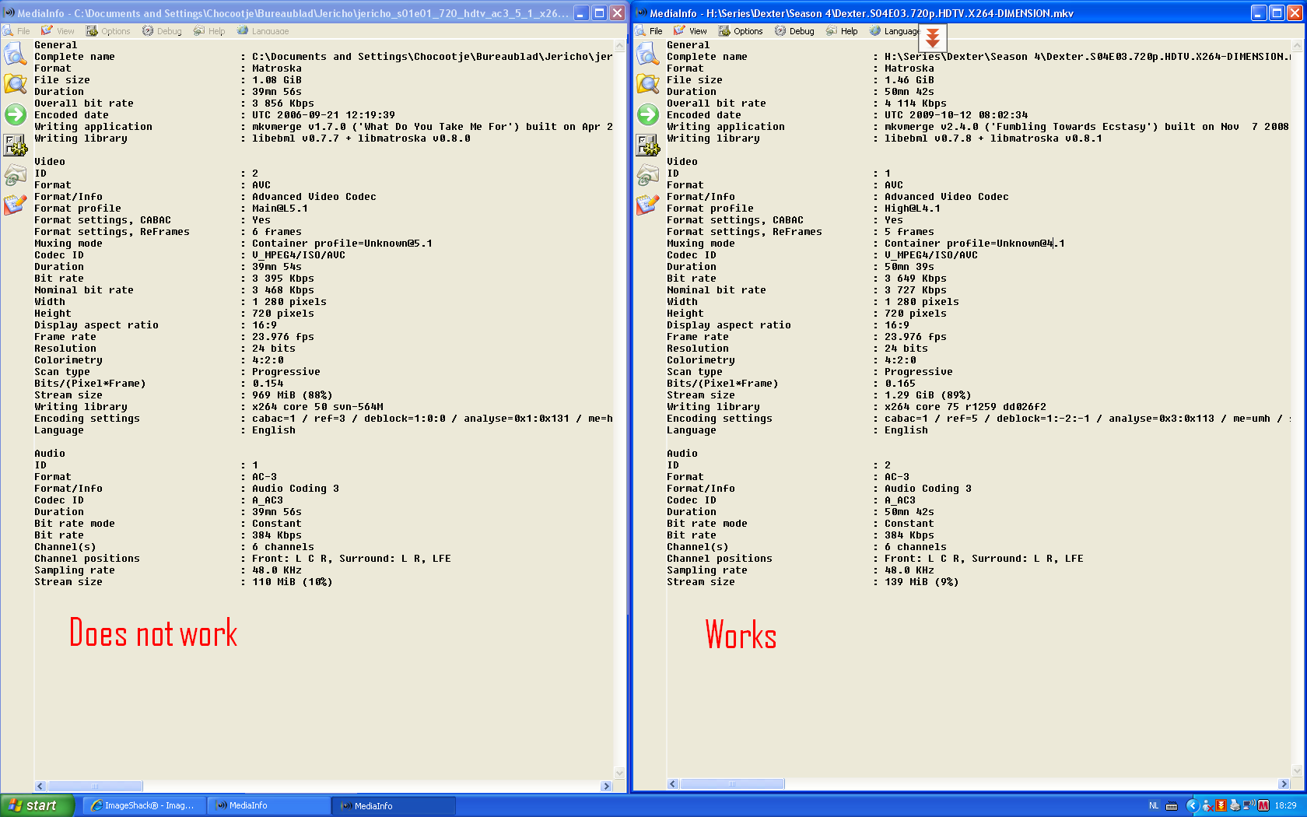Click mail envelope icon in right Dexter window
The height and width of the screenshot is (817, 1307).
[x=647, y=175]
